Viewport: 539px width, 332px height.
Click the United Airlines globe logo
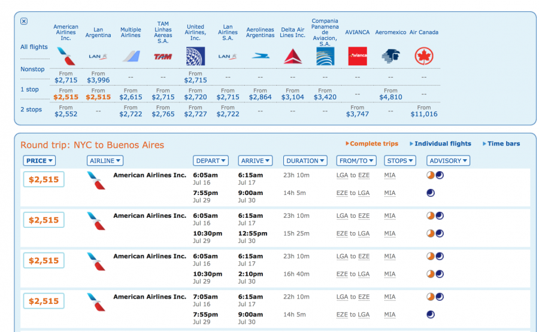pyautogui.click(x=195, y=56)
